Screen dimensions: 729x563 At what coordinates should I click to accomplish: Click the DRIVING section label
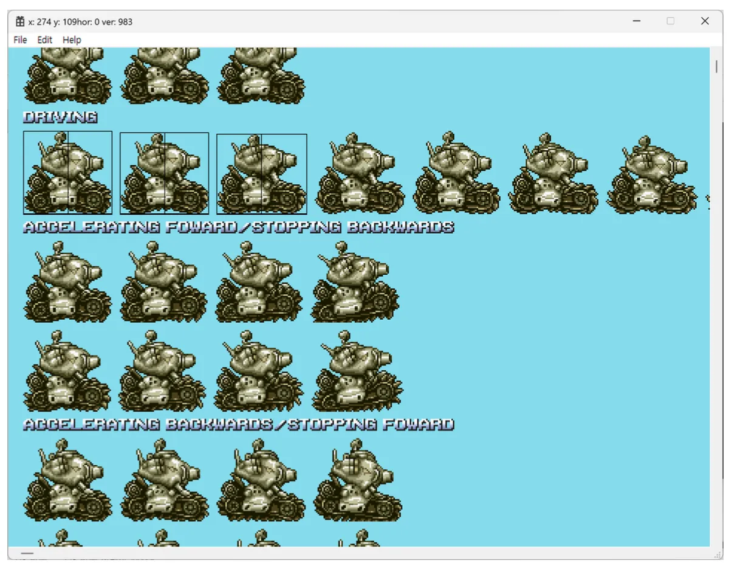coord(60,117)
